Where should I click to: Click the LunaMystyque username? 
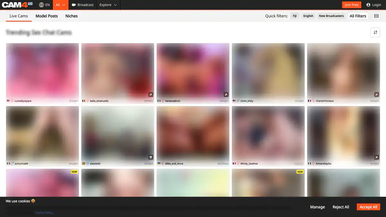(23, 101)
